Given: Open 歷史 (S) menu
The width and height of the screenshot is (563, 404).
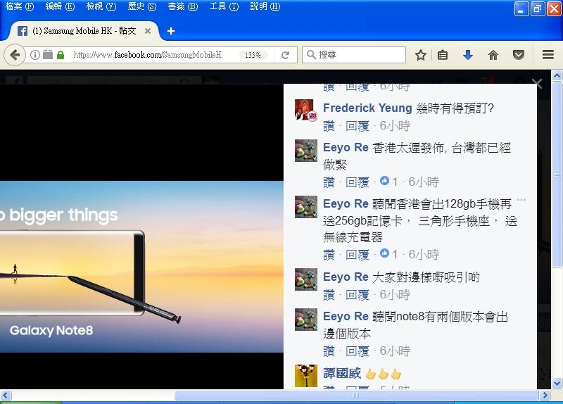Looking at the screenshot, I should [142, 6].
